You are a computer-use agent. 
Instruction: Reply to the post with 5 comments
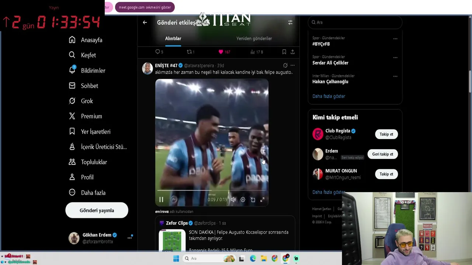(159, 52)
